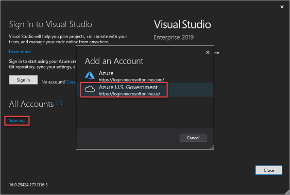The height and width of the screenshot is (195, 290).
Task: Click the Add an Account dialog resize grip
Action: point(212,147)
